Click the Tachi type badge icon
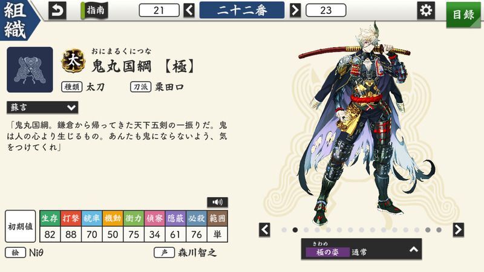 (73, 60)
